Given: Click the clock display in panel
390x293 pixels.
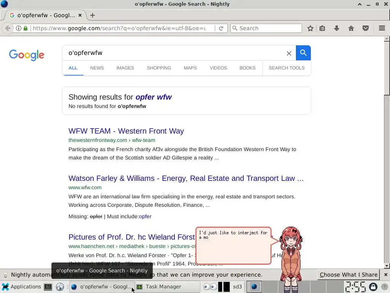Looking at the screenshot, I should click(x=355, y=287).
